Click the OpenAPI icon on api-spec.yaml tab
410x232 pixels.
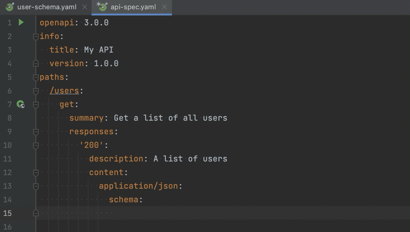click(102, 7)
